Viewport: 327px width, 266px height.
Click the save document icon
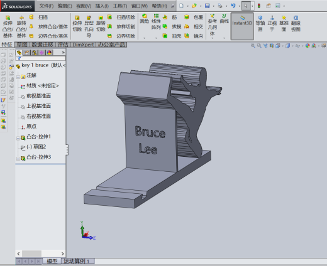[x=207, y=6]
